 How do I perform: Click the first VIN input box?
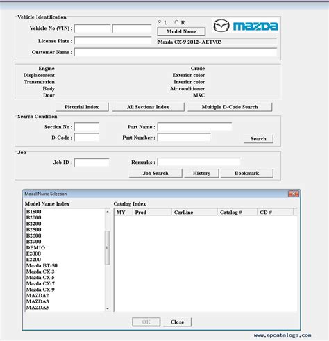[92, 28]
